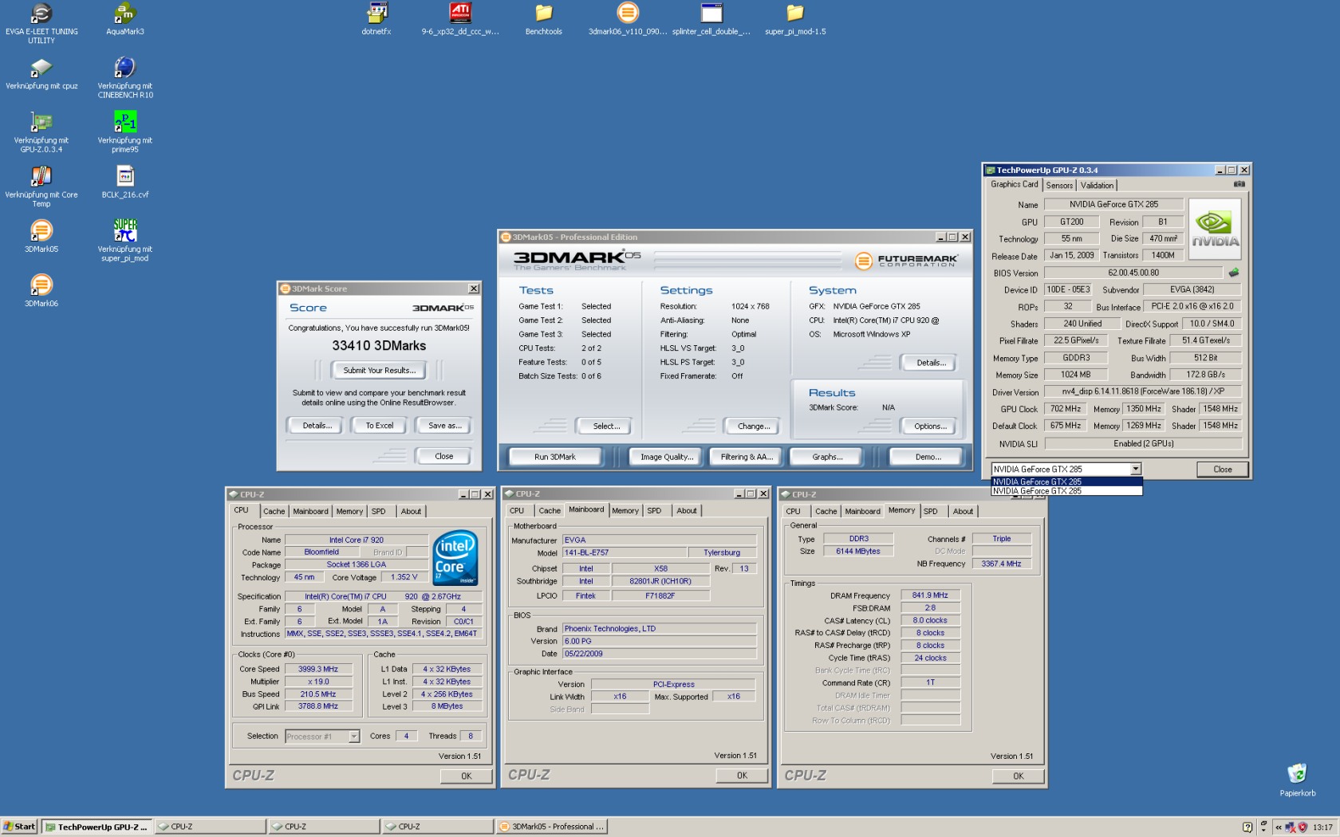The image size is (1340, 837).
Task: Click motherboard model field 141-BL-E757
Action: (x=625, y=552)
